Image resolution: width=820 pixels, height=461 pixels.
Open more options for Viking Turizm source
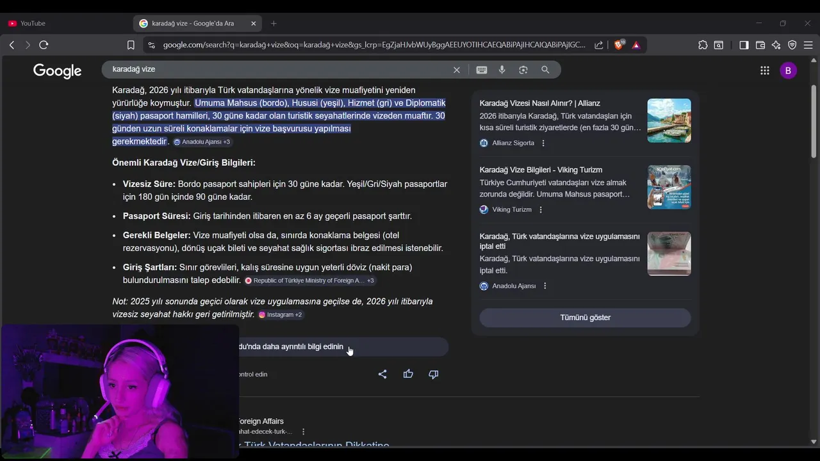(541, 209)
